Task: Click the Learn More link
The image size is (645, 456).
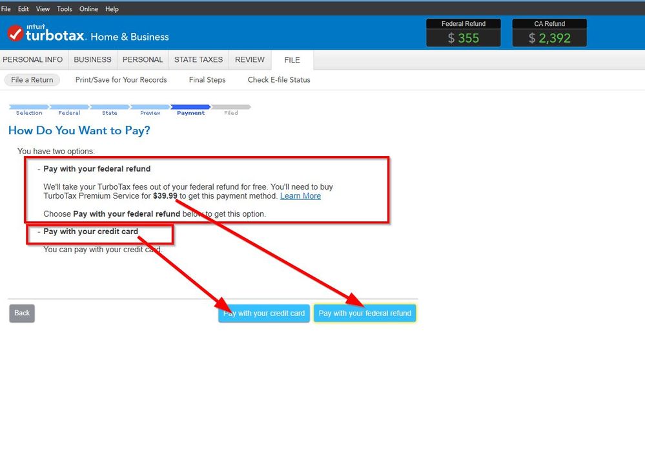Action: coord(300,196)
